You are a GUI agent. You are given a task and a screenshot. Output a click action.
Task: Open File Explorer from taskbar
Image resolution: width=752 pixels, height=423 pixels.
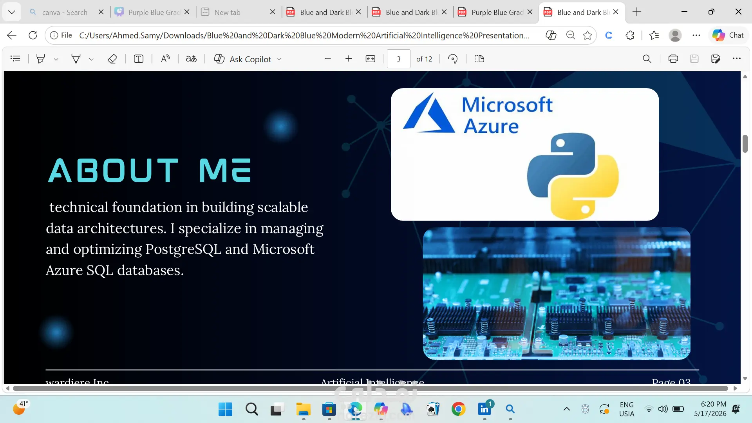click(x=303, y=409)
